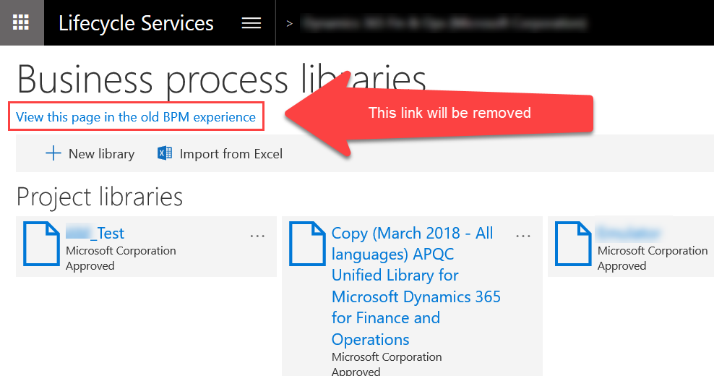Open the Copy (March 2018) APQC library link

(x=416, y=286)
